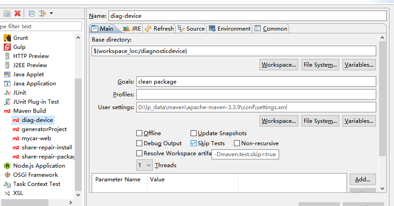Click the Goals field with clean package
Image resolution: width=394 pixels, height=206 pixels.
click(256, 82)
